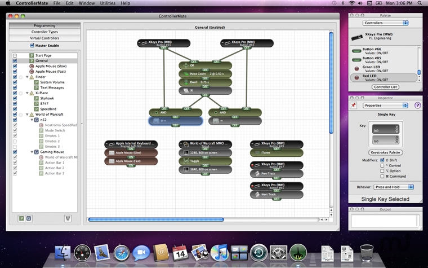Screen dimensions: 428x268
Task: Click the trash icon below the page list
Action: click(x=68, y=218)
